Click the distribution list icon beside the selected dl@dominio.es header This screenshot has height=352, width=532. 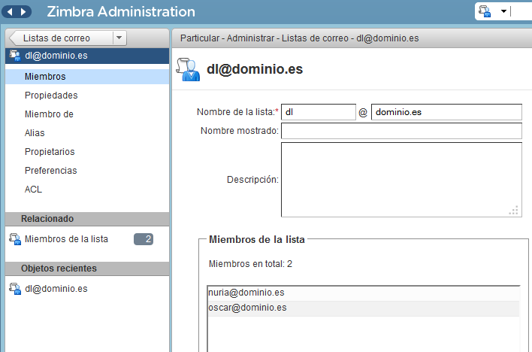[15, 56]
